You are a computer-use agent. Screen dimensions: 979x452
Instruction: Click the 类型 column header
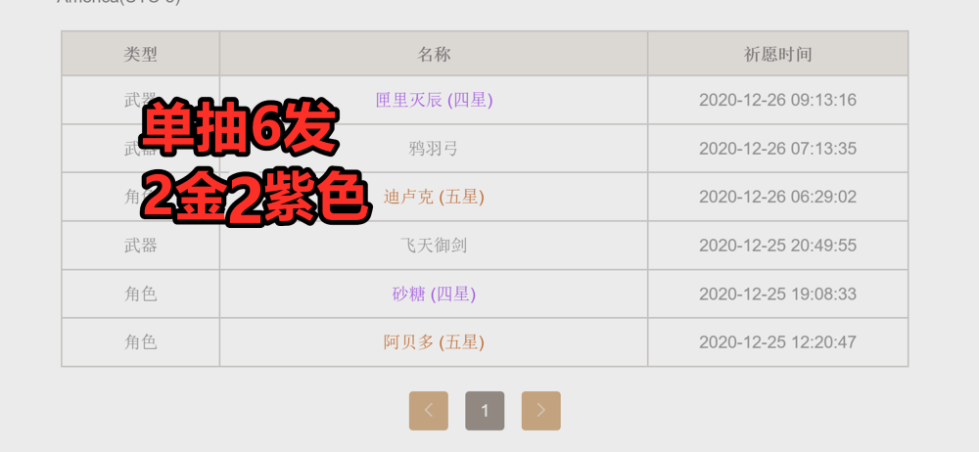coord(140,55)
